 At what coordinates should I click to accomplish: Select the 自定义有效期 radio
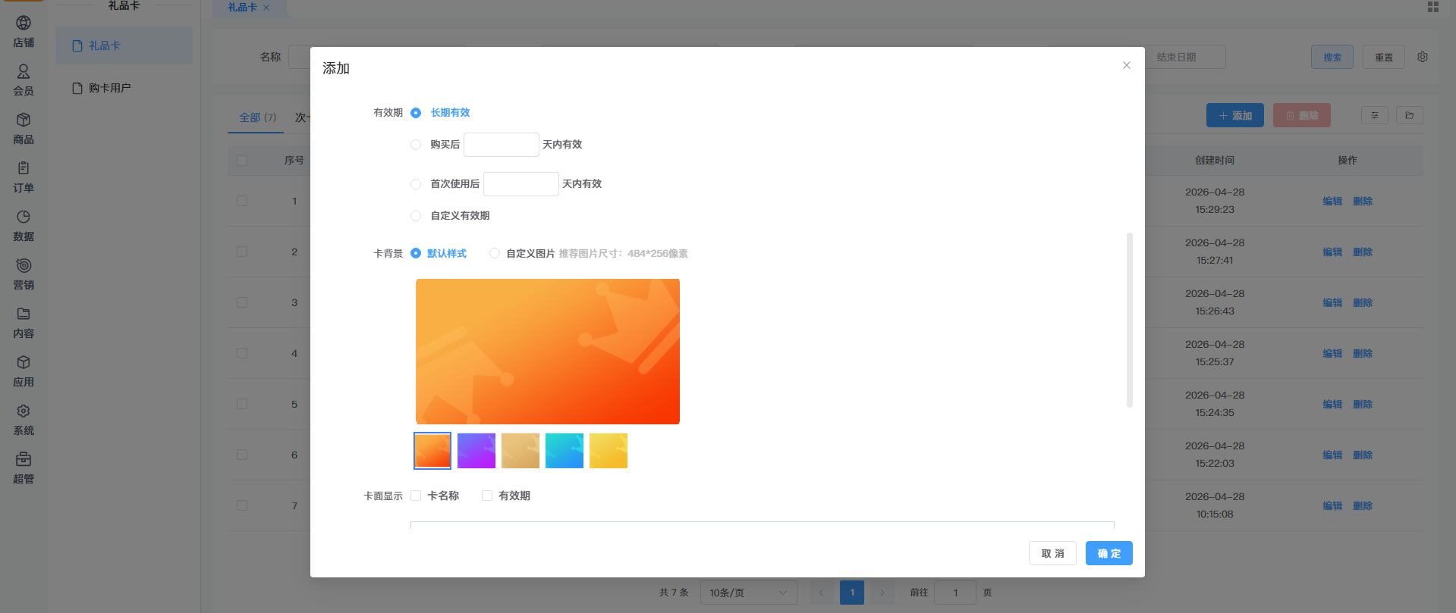(x=416, y=216)
